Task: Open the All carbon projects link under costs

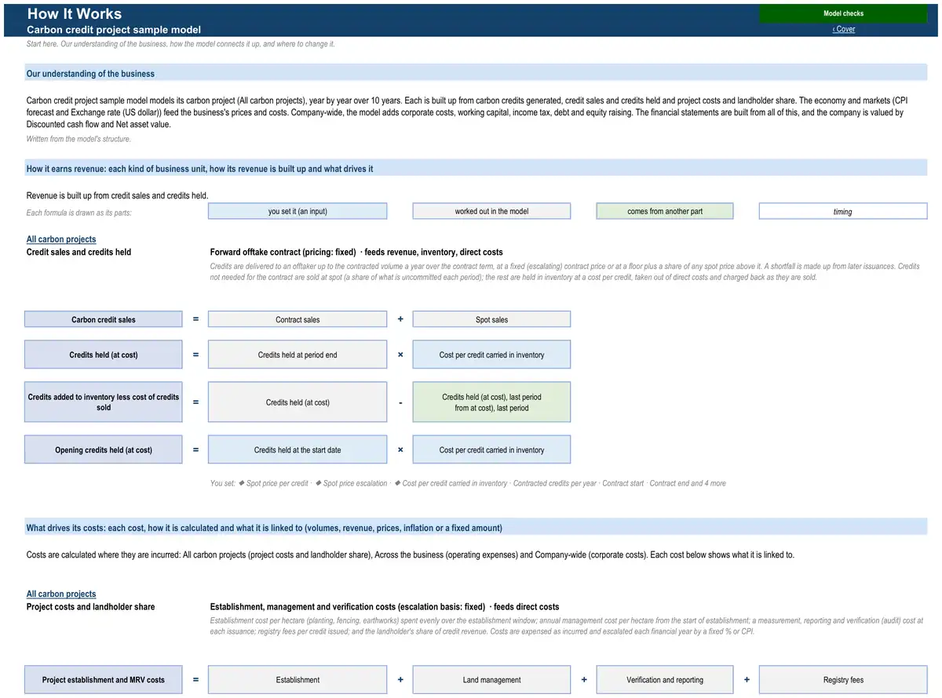Action: click(x=61, y=594)
